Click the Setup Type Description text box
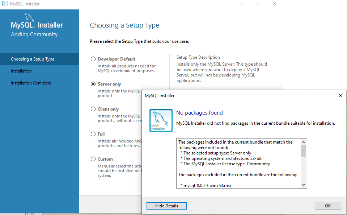The width and height of the screenshot is (347, 215). 224,75
